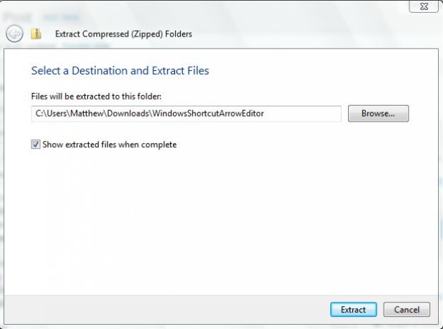Click the blank white area of the dialog
Screen dimensions: 443x329
[220, 221]
